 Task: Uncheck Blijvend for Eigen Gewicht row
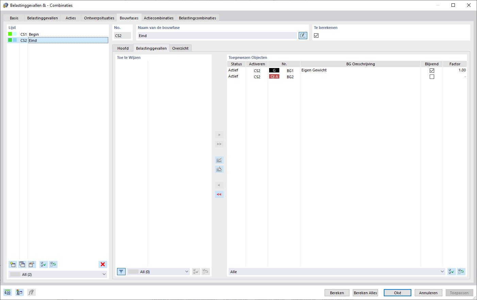[x=432, y=70]
